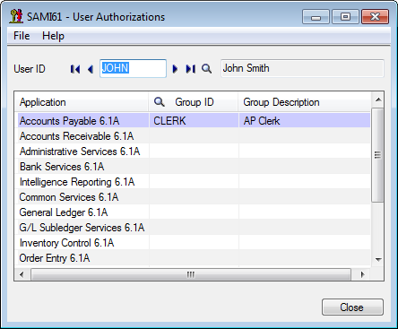This screenshot has width=398, height=329.
Task: Click the Group ID cell for Accounts Receivable
Action: coord(194,136)
